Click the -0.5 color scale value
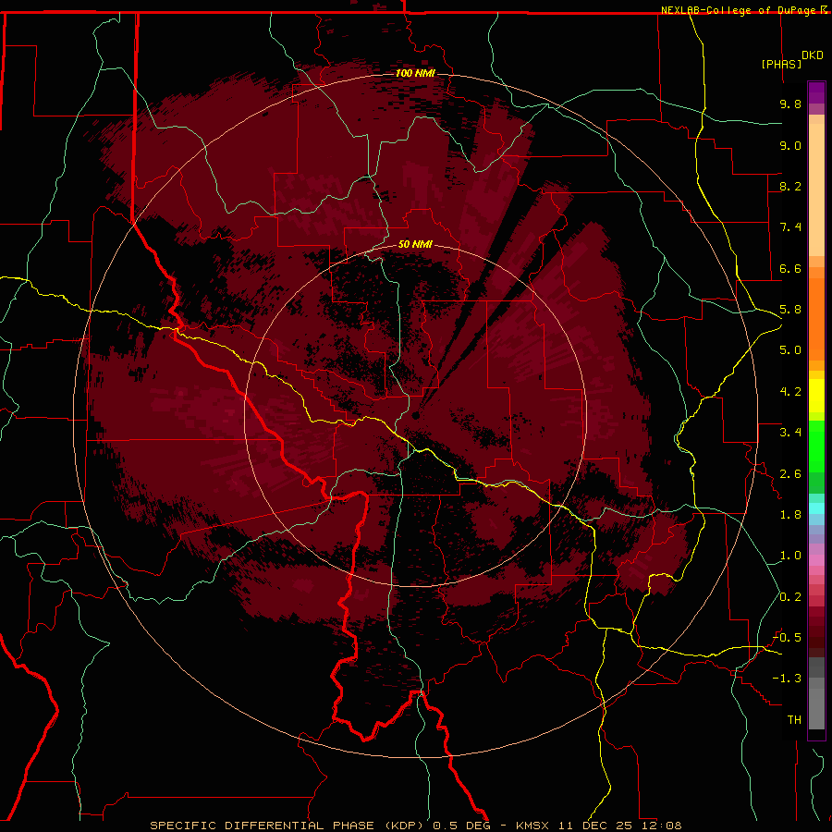The width and height of the screenshot is (832, 832). pyautogui.click(x=787, y=638)
